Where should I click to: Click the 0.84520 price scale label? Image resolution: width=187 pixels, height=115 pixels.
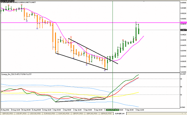pyautogui.click(x=183, y=35)
